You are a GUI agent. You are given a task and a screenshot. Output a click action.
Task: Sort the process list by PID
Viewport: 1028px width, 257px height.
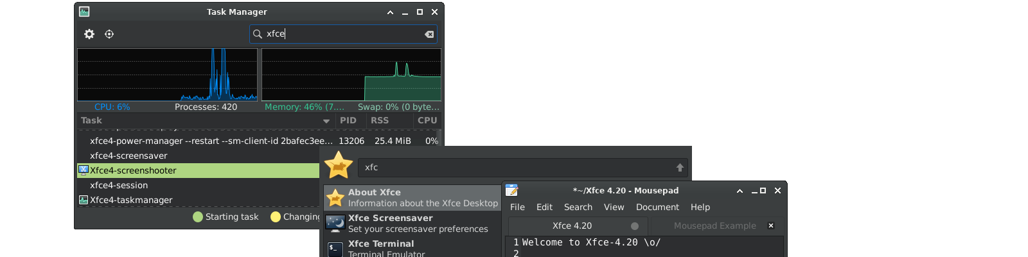[348, 121]
